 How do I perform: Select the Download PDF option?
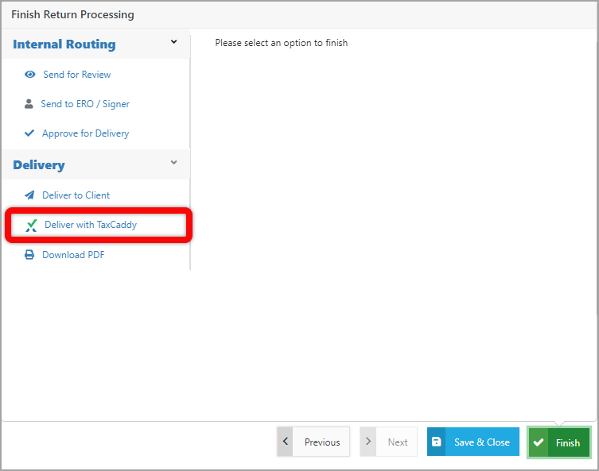pyautogui.click(x=73, y=255)
